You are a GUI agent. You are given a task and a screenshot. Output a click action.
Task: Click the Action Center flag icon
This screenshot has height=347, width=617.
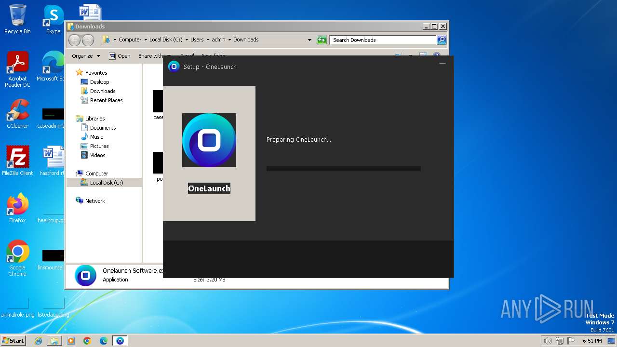571,341
